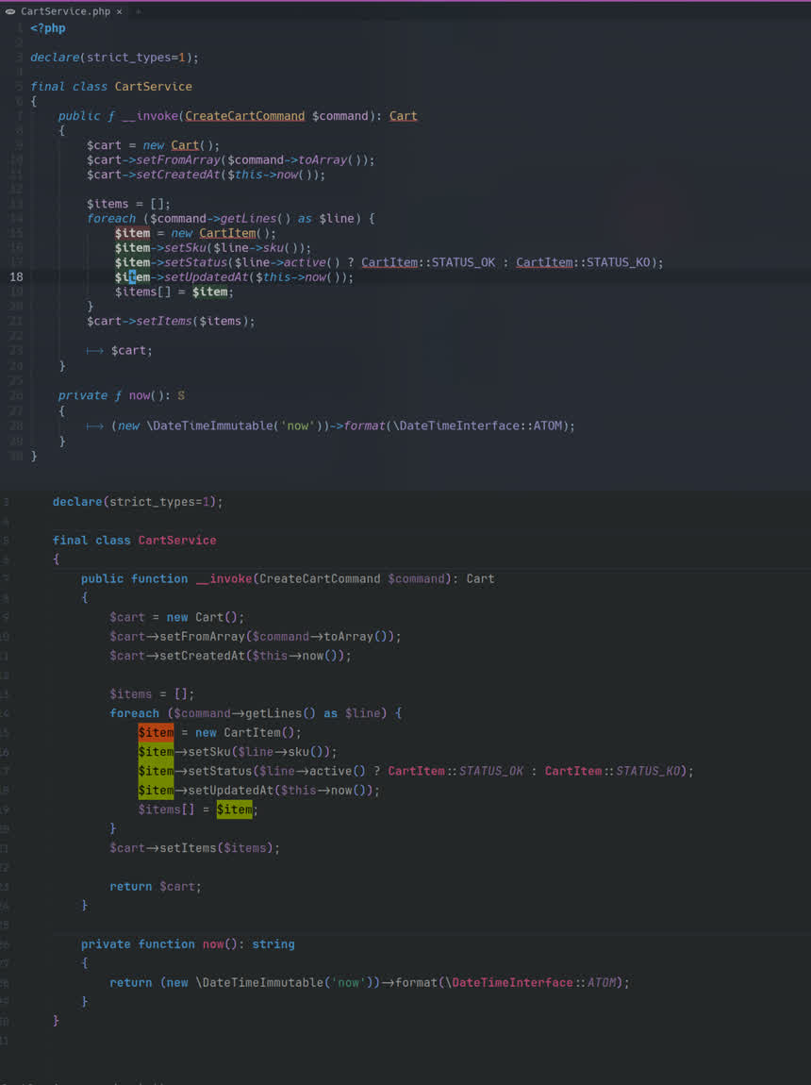This screenshot has width=811, height=1085.
Task: Click italic setStatus in the upper editor
Action: click(x=195, y=262)
